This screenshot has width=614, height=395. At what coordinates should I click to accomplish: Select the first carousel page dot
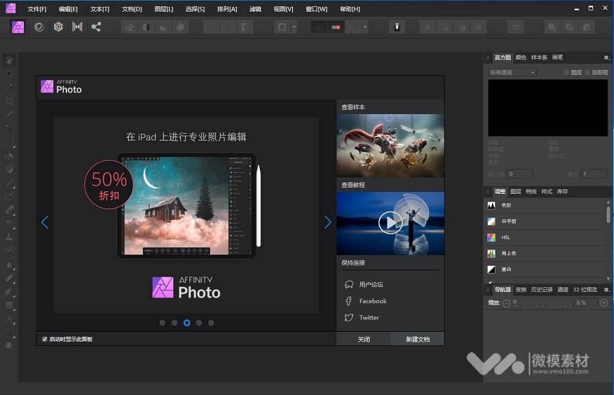[163, 323]
